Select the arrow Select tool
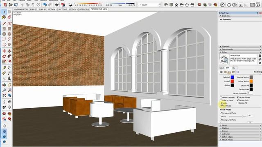The width and height of the screenshot is (262, 147). point(4,12)
